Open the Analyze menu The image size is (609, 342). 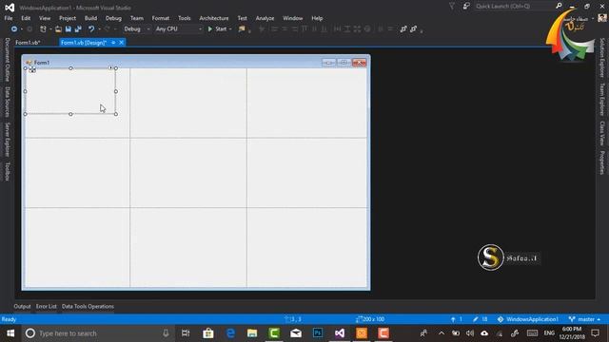click(x=265, y=18)
